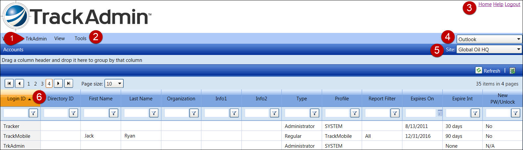Open the Report Filter column filter menu
Screen dimensions: 523x150
(x=395, y=113)
